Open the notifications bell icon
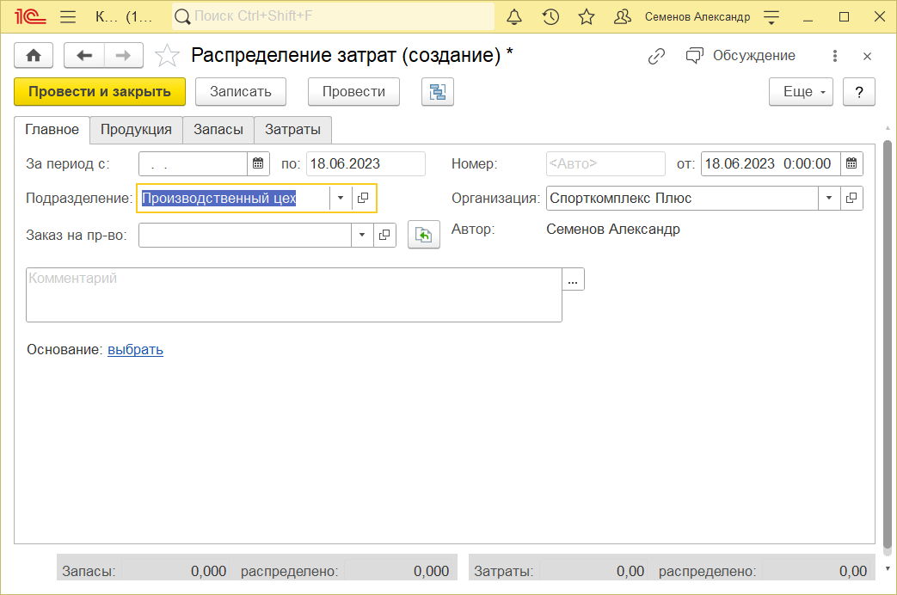Viewport: 897px width, 595px height. coord(514,16)
